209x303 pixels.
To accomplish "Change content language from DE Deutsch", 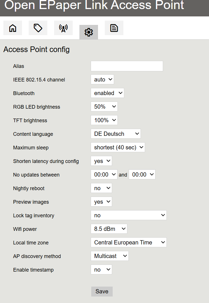I will [x=115, y=134].
